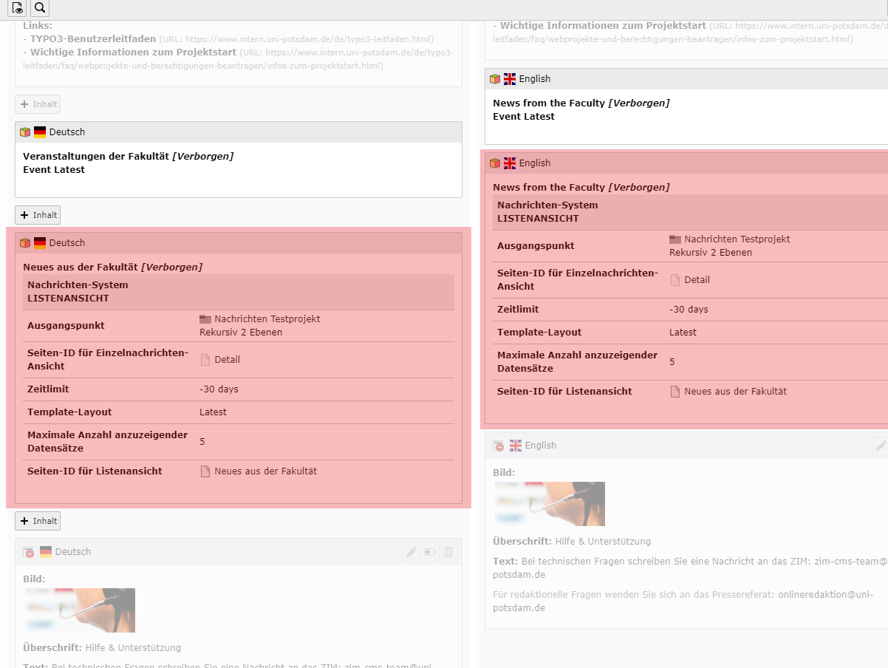Screen dimensions: 888x668
Task: Click the German flag in highlighted Deutsch header
Action: pyautogui.click(x=40, y=243)
